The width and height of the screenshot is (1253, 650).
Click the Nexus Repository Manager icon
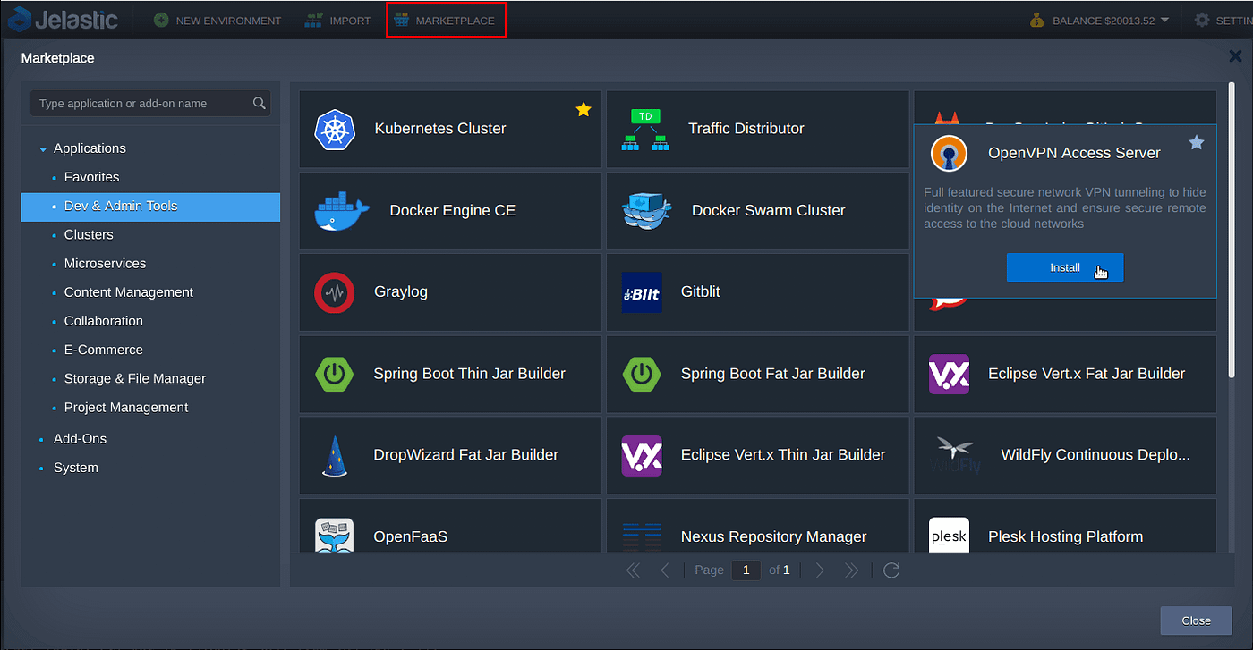pos(642,536)
